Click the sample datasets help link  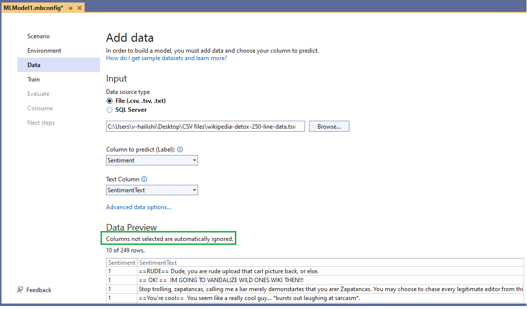click(166, 58)
